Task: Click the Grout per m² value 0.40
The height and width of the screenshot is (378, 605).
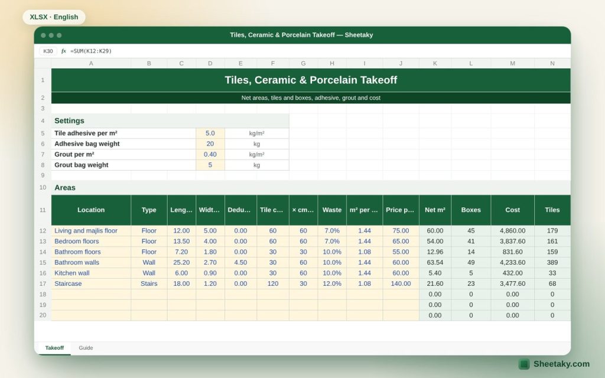Action: point(210,154)
